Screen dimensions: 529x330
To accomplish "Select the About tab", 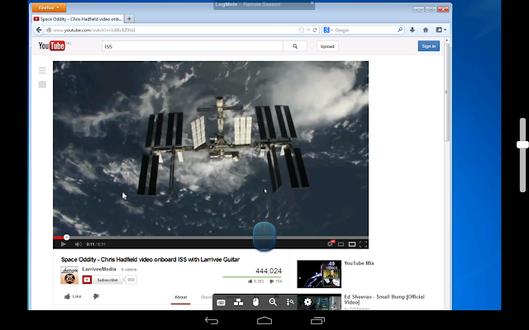I will pyautogui.click(x=181, y=297).
